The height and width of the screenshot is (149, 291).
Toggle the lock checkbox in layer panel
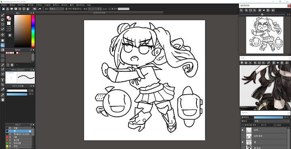tap(275, 125)
